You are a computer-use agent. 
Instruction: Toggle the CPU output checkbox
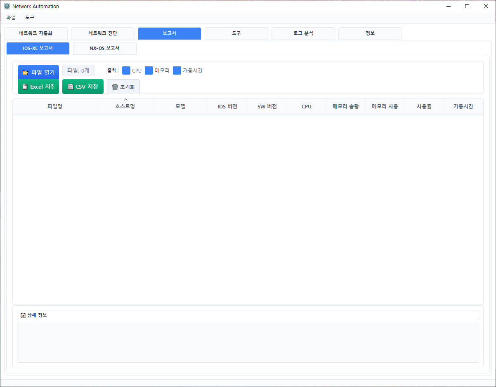click(x=126, y=70)
